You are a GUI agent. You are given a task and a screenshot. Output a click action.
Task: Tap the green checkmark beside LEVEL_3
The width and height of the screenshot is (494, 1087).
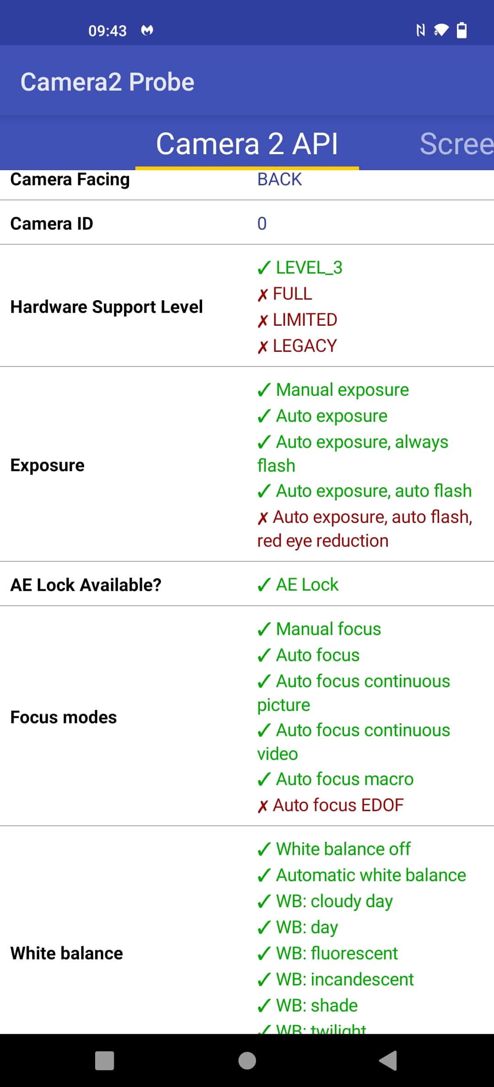click(x=264, y=268)
